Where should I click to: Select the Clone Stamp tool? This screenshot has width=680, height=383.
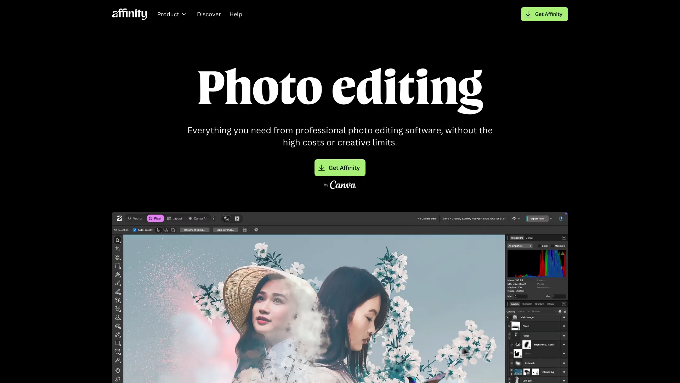point(118,317)
